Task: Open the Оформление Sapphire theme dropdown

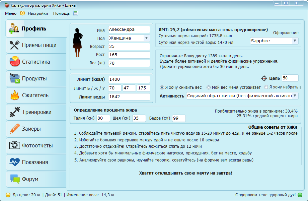Action: pyautogui.click(x=294, y=41)
